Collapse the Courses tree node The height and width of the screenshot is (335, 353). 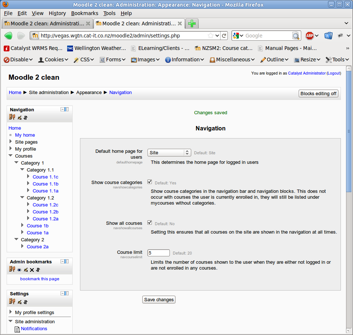[x=11, y=155]
